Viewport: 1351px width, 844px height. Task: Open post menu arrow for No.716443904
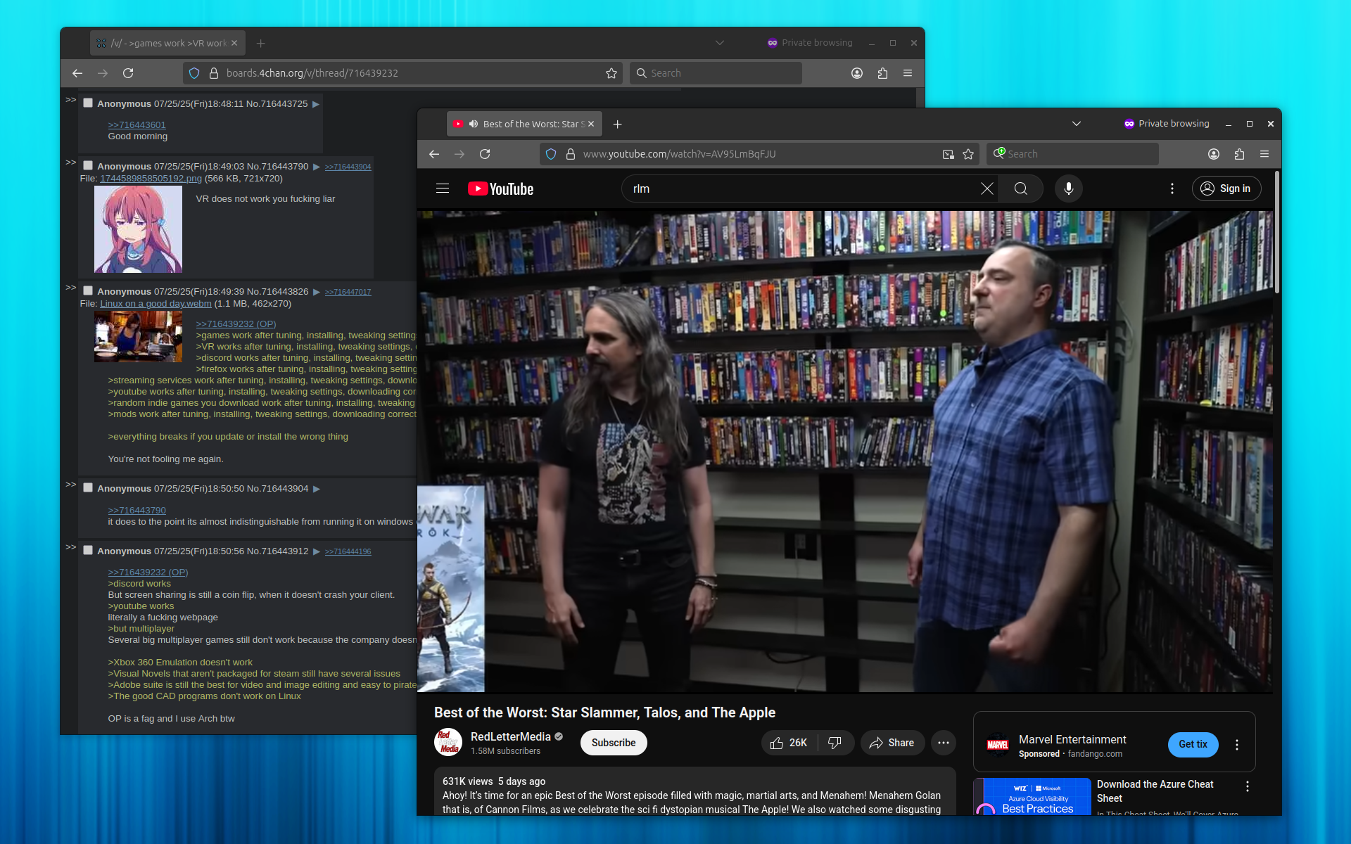pyautogui.click(x=316, y=489)
